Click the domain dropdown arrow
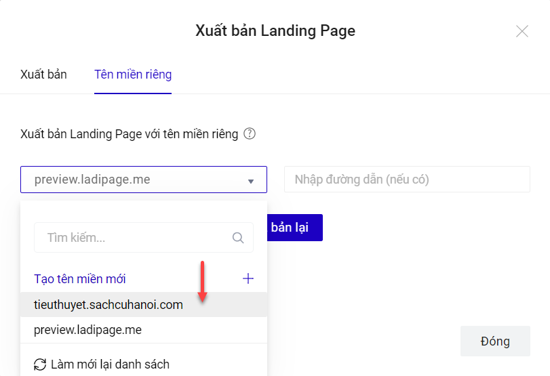The width and height of the screenshot is (550, 376). [x=251, y=181]
